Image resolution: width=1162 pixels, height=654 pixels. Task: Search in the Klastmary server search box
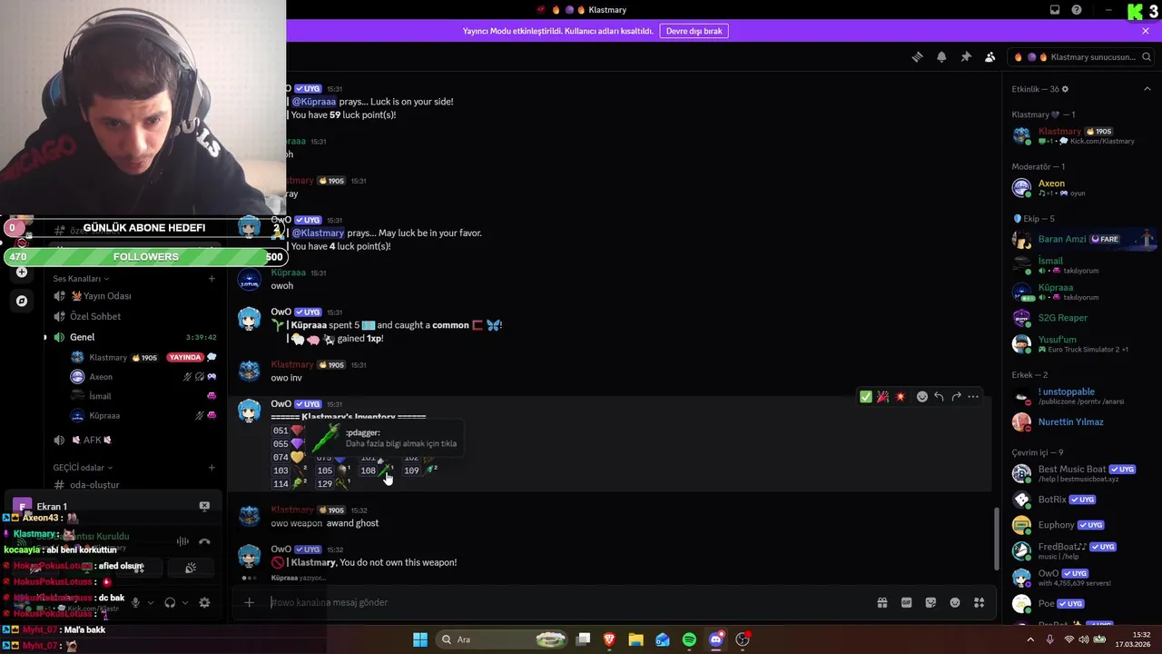pos(1079,56)
